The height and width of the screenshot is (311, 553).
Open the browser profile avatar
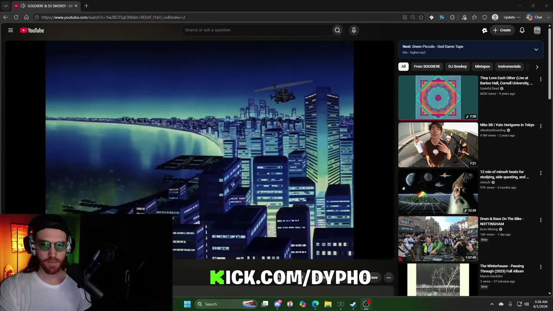(x=495, y=17)
